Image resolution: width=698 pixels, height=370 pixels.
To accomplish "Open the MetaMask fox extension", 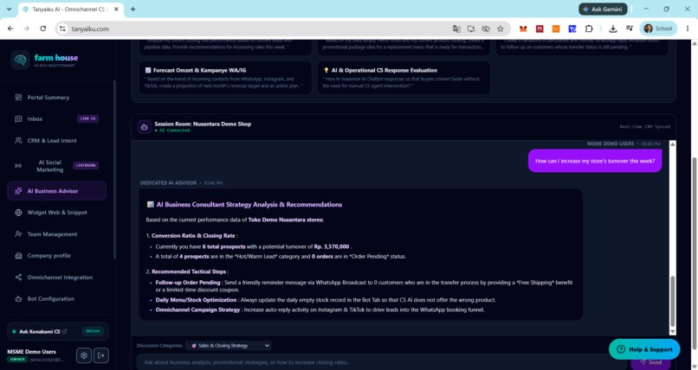I will (x=523, y=29).
